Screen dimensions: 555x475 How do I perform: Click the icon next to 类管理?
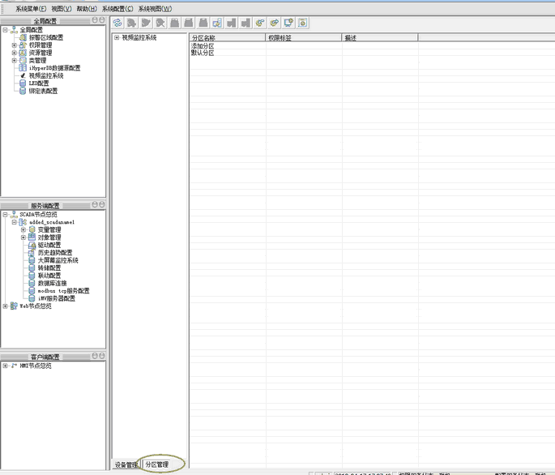point(23,61)
